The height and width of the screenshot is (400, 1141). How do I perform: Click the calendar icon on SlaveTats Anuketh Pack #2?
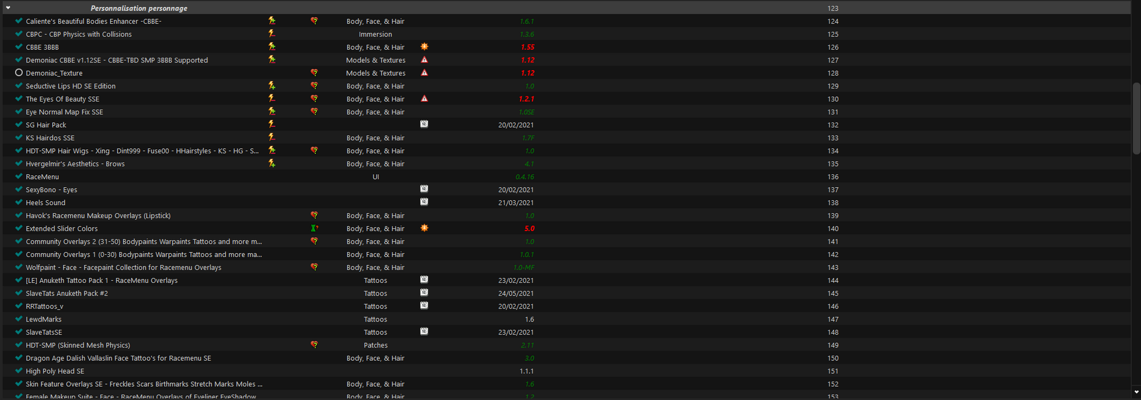tap(424, 292)
